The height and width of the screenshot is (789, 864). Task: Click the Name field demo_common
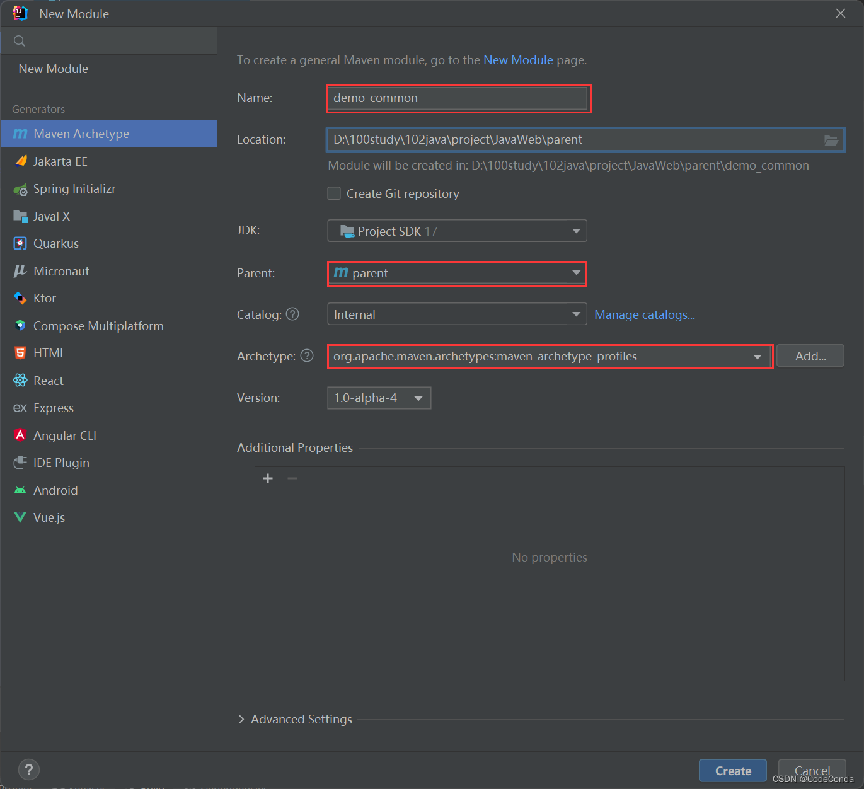[458, 98]
